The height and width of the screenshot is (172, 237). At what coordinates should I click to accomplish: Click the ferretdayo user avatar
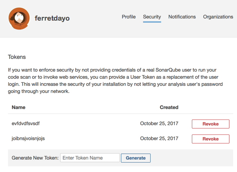pos(19,18)
